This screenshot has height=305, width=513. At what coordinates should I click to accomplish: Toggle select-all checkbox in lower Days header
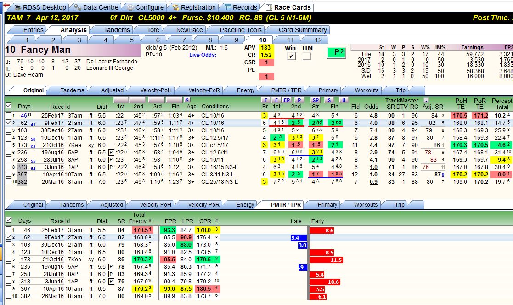[9, 220]
